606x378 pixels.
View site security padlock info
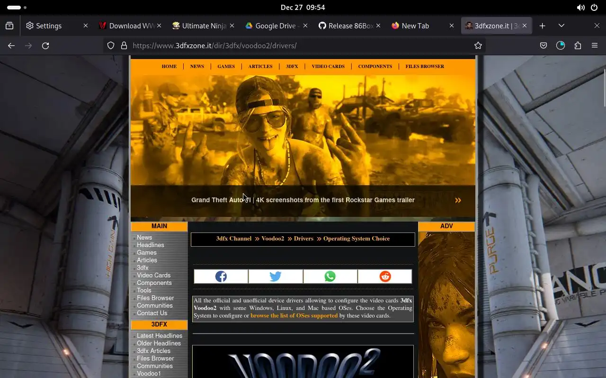(124, 45)
